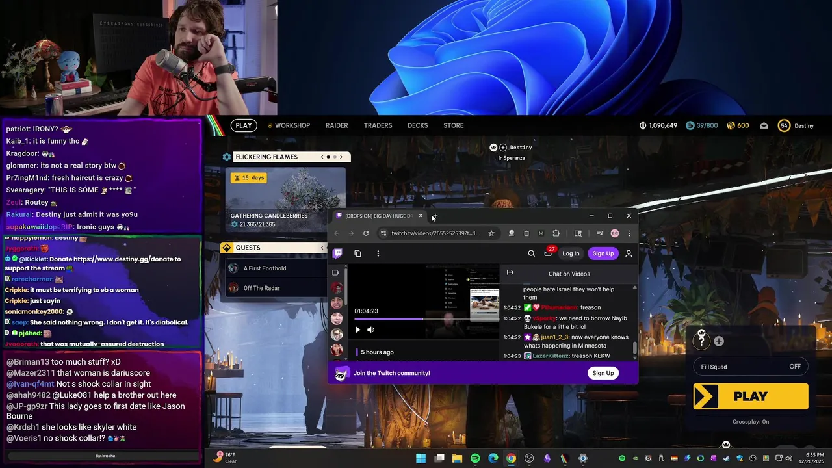This screenshot has width=832, height=468.
Task: Click the 39/800 currency counter
Action: click(x=702, y=125)
